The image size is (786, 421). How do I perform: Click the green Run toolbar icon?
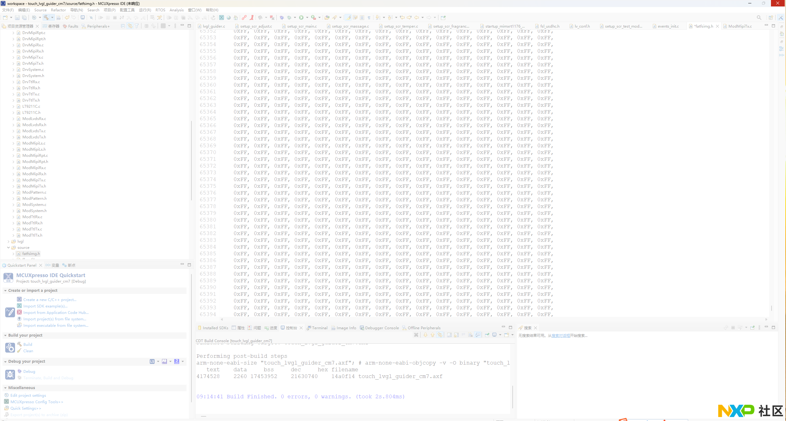[x=301, y=17]
